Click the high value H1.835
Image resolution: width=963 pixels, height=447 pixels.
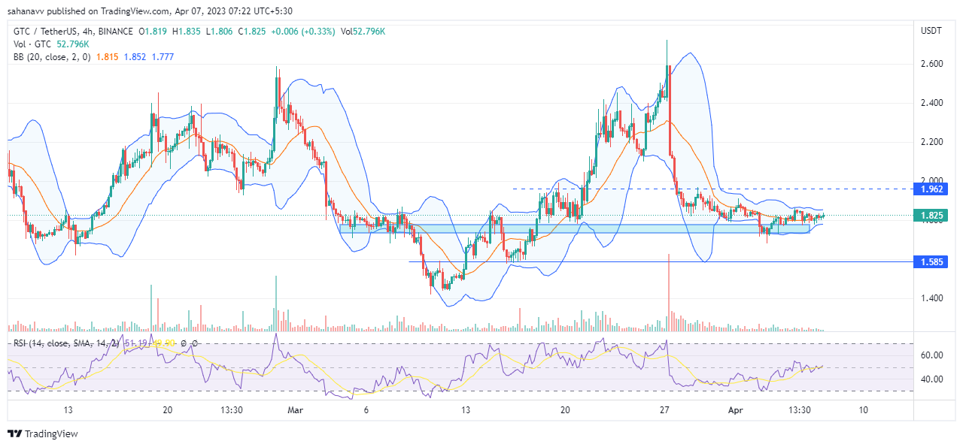click(x=187, y=32)
